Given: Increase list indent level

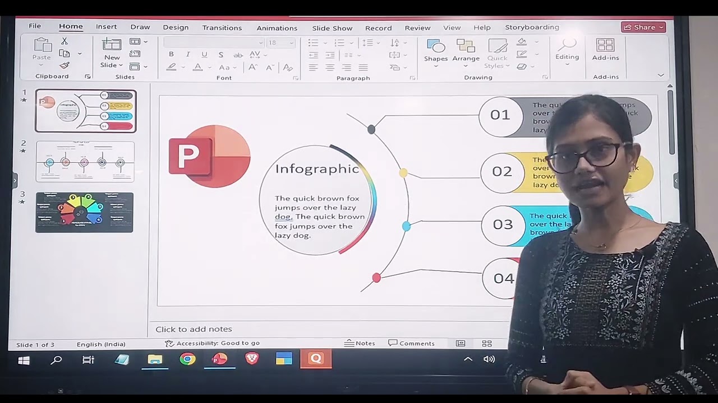Looking at the screenshot, I should (x=330, y=55).
